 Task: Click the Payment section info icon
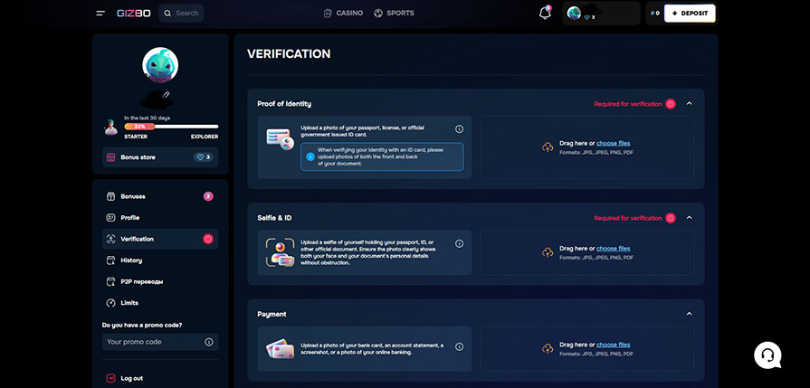coord(459,346)
